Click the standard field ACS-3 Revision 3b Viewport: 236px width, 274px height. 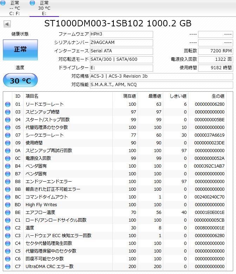pos(162,76)
